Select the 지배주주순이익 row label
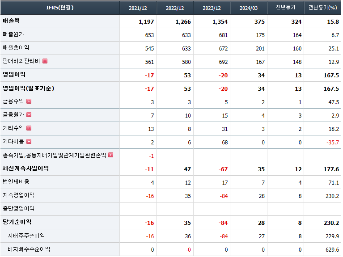The width and height of the screenshot is (343, 257). click(x=26, y=236)
